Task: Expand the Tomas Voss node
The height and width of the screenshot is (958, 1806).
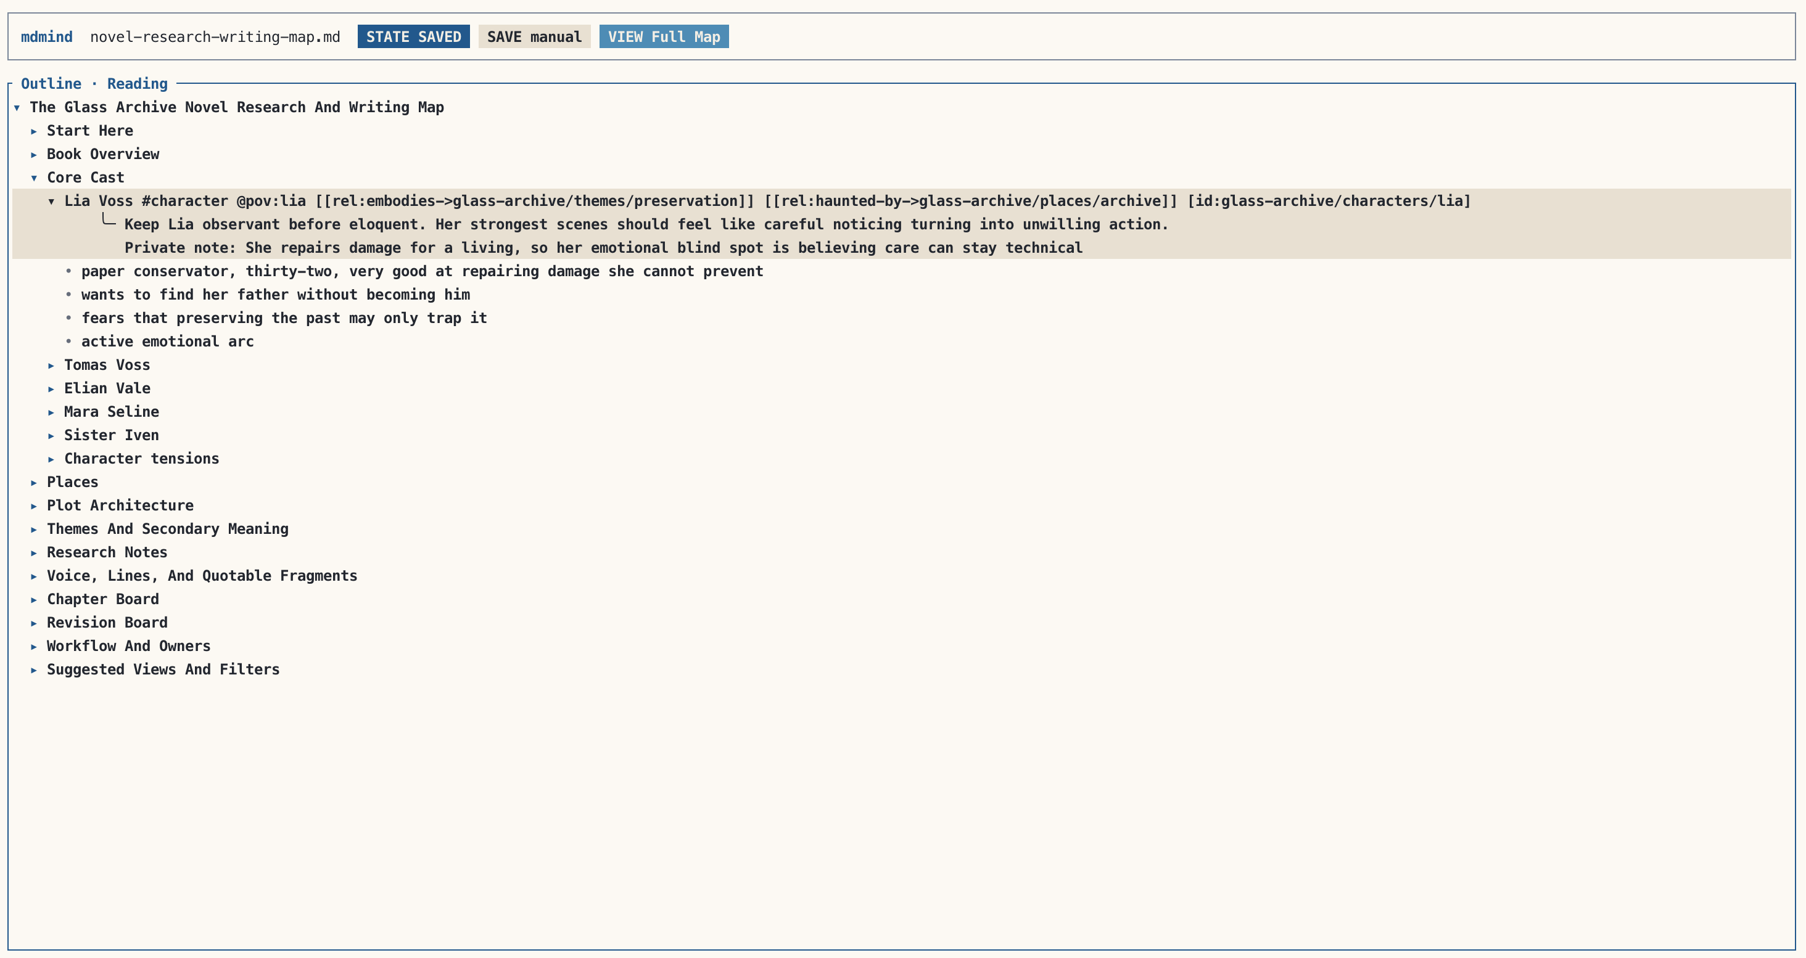Action: [51, 365]
